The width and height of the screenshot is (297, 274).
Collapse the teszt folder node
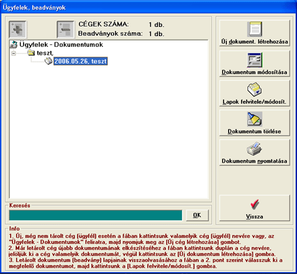(14, 54)
